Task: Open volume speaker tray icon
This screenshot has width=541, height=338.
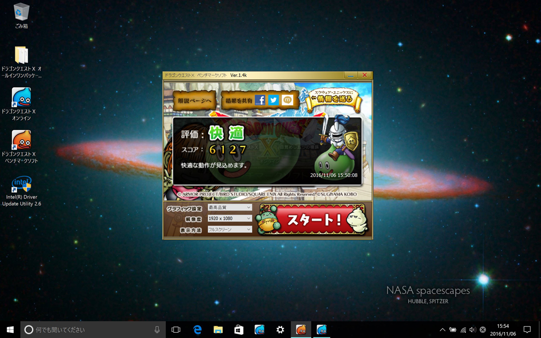Action: (473, 330)
